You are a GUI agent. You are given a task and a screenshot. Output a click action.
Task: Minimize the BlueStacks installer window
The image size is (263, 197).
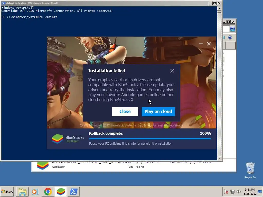[201, 44]
